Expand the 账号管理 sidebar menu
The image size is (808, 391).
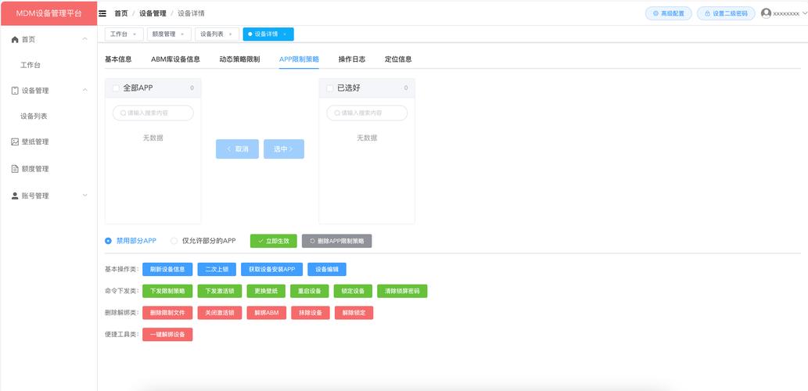point(84,195)
